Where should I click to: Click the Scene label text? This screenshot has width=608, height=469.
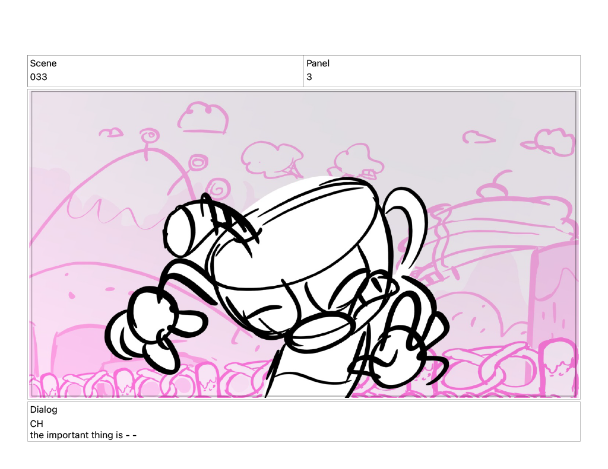click(43, 63)
